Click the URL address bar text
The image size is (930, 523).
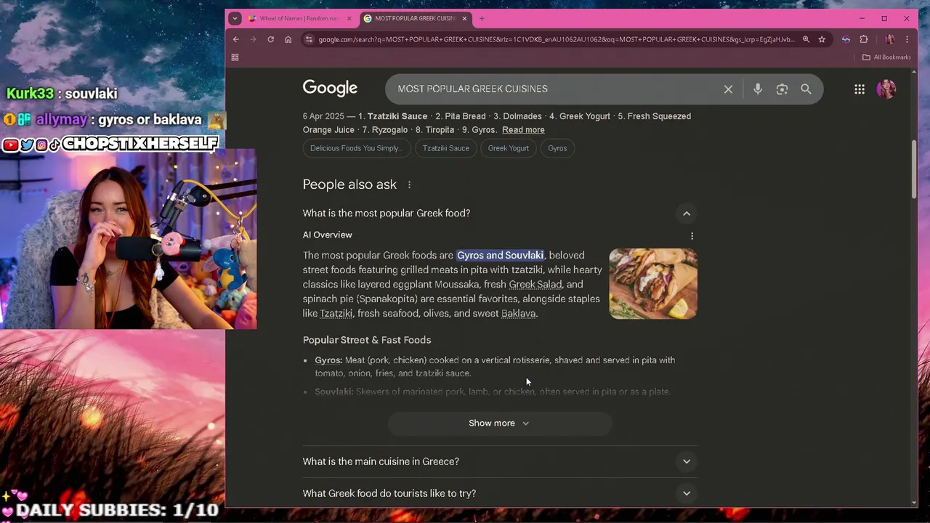pos(556,39)
